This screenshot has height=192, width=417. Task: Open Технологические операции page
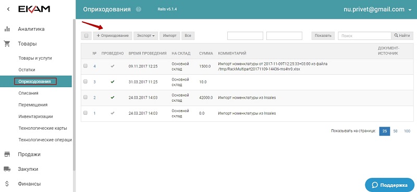coord(45,140)
